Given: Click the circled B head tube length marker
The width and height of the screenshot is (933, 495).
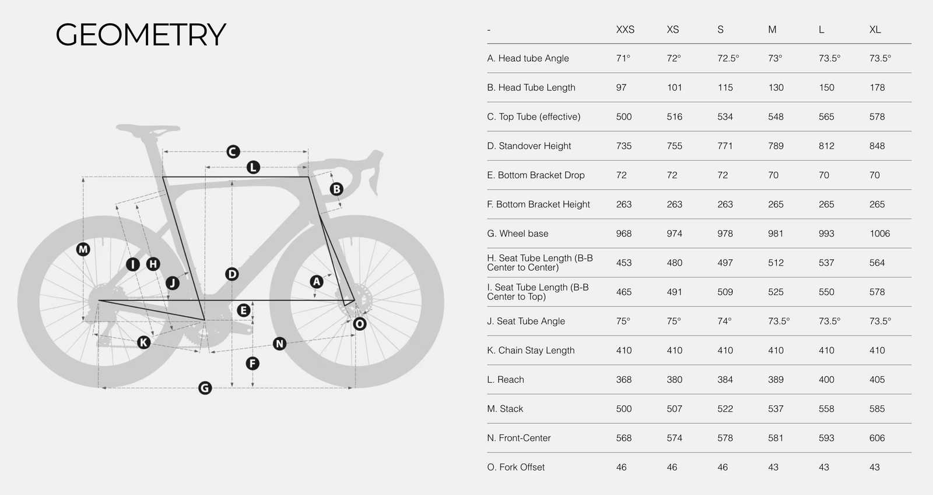Looking at the screenshot, I should click(x=336, y=189).
